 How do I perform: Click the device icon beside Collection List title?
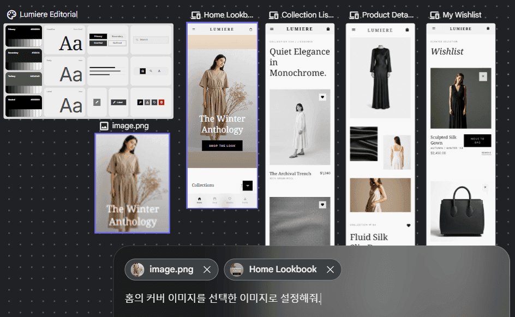click(274, 15)
